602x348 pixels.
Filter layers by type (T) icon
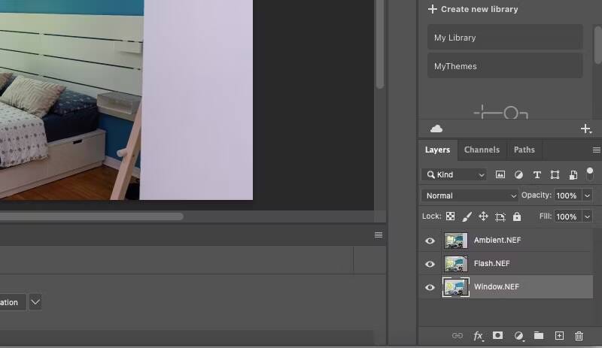click(537, 174)
